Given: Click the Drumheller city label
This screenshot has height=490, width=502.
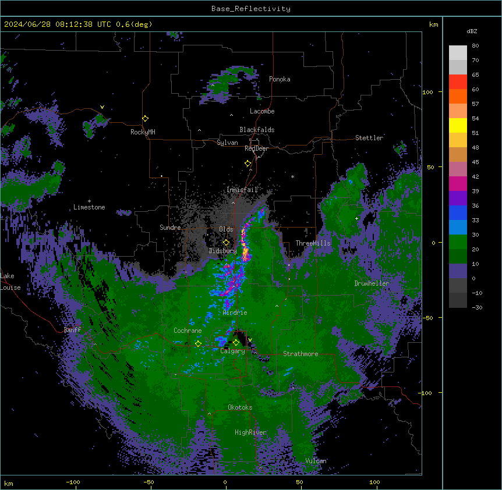Looking at the screenshot, I should coord(372,283).
